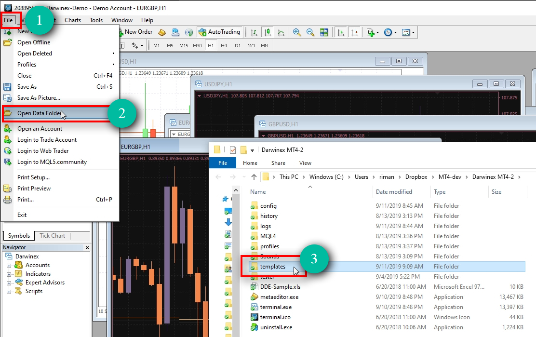Select the line chart icon
Image resolution: width=536 pixels, height=337 pixels.
pyautogui.click(x=281, y=32)
